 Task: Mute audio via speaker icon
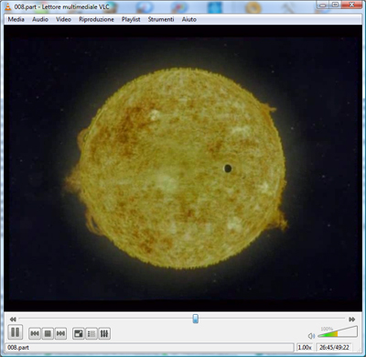(x=311, y=336)
